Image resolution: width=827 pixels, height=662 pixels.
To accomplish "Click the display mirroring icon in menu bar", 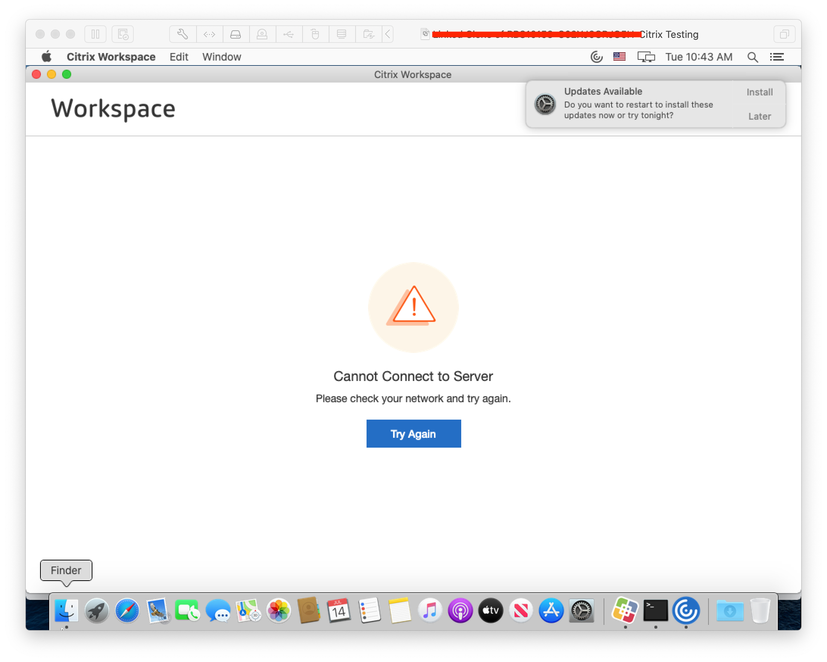I will (646, 57).
